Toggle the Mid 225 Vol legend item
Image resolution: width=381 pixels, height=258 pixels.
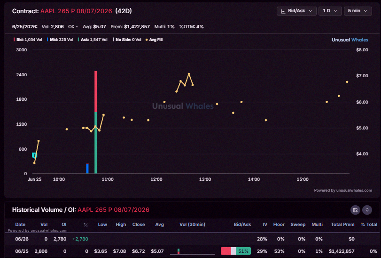coord(60,40)
